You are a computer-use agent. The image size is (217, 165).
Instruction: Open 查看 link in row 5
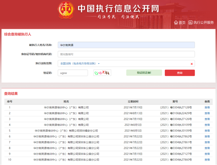click(207, 131)
